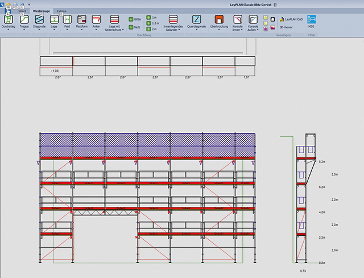This screenshot has width=364, height=278.
Task: Select the Durchstieg tool icon
Action: 8,20
